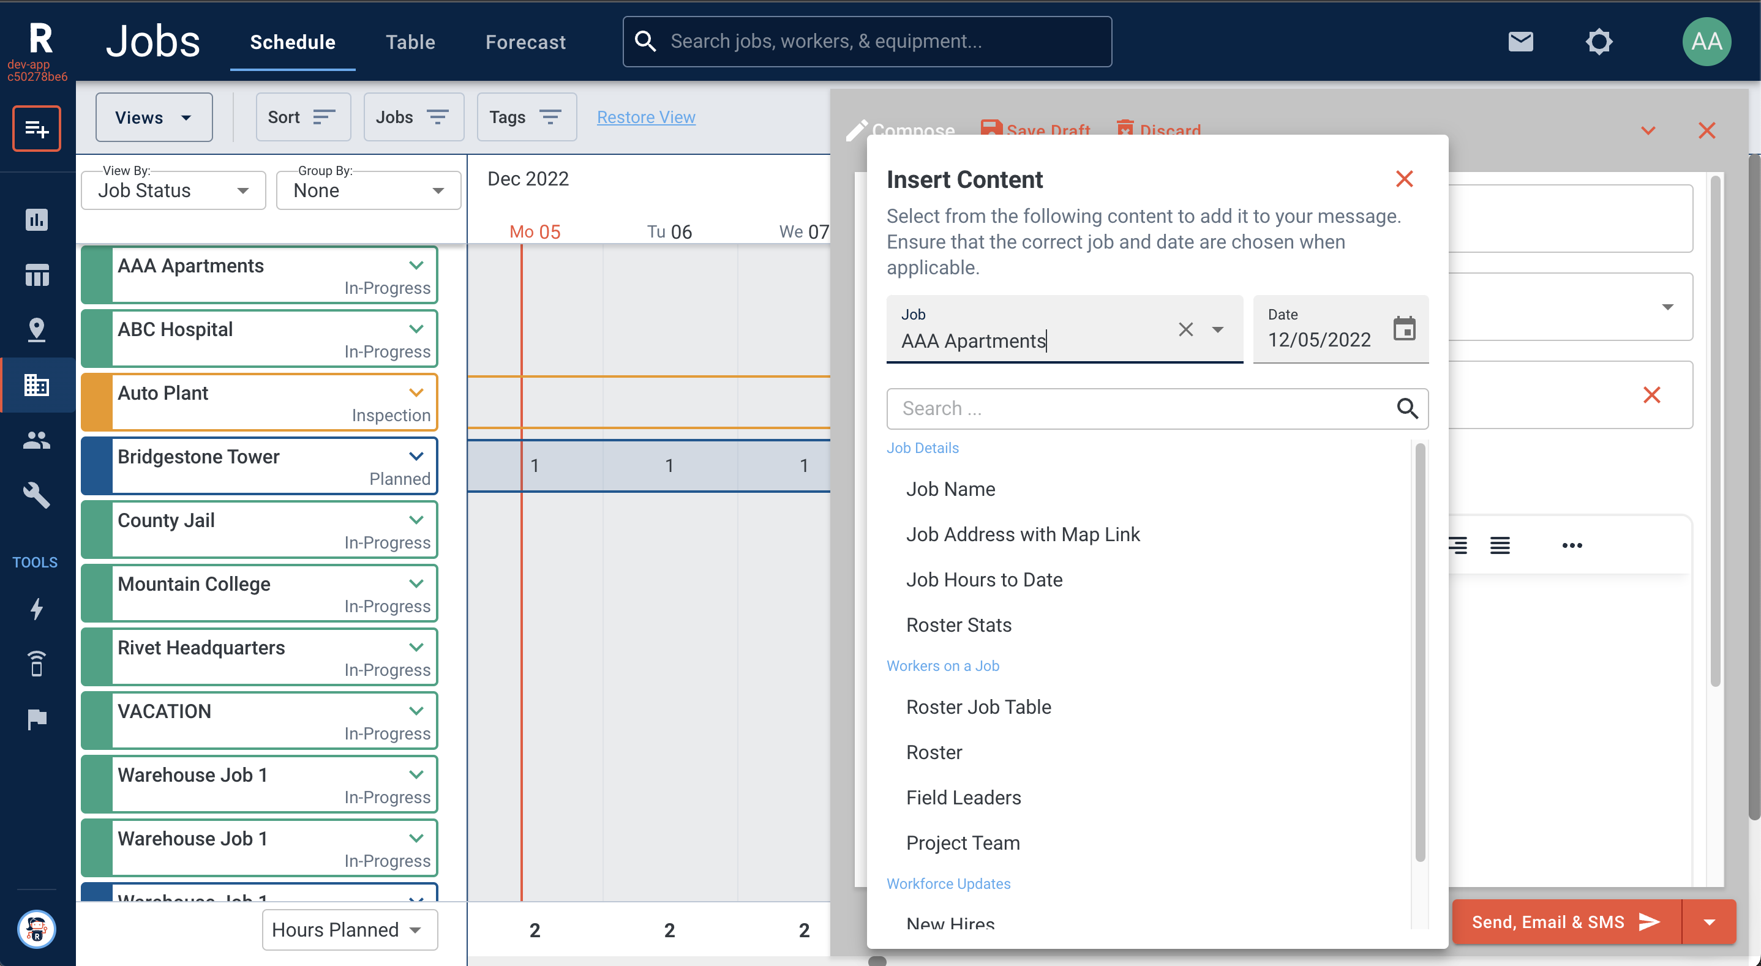Open the settings gear icon in header

1599,42
